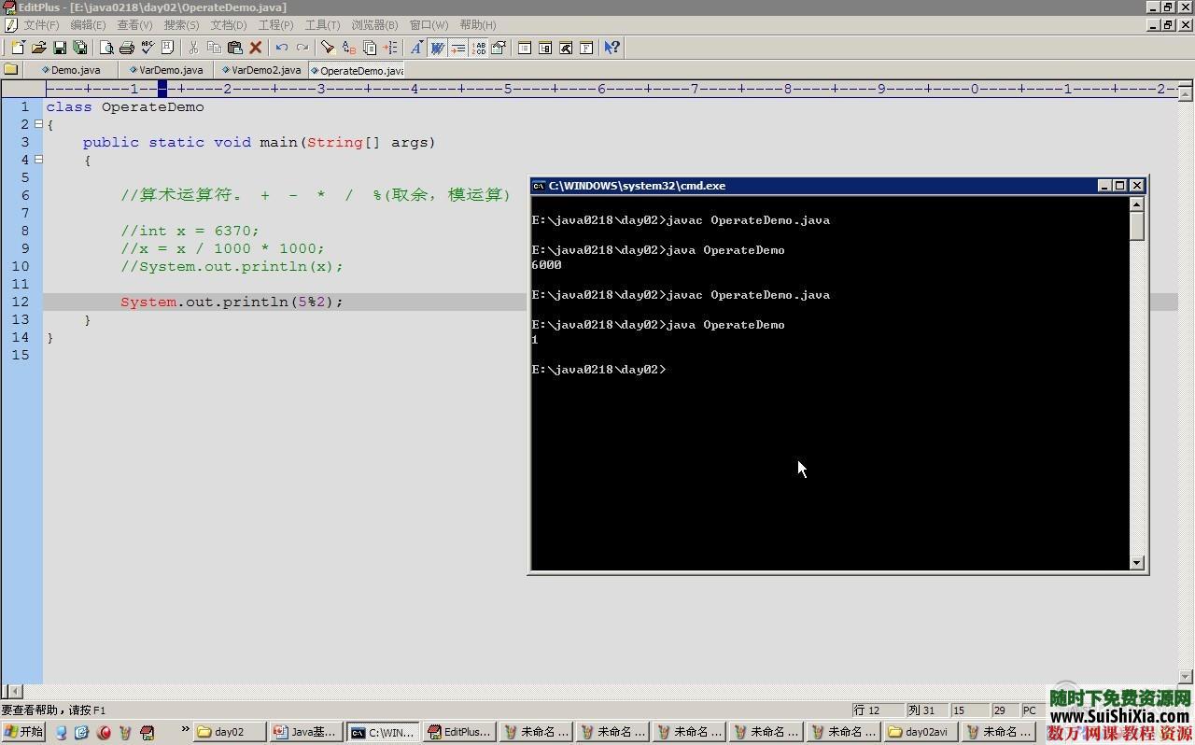Screen dimensions: 1195x745
Task: Collapse the class block at line 2
Action: pos(38,124)
